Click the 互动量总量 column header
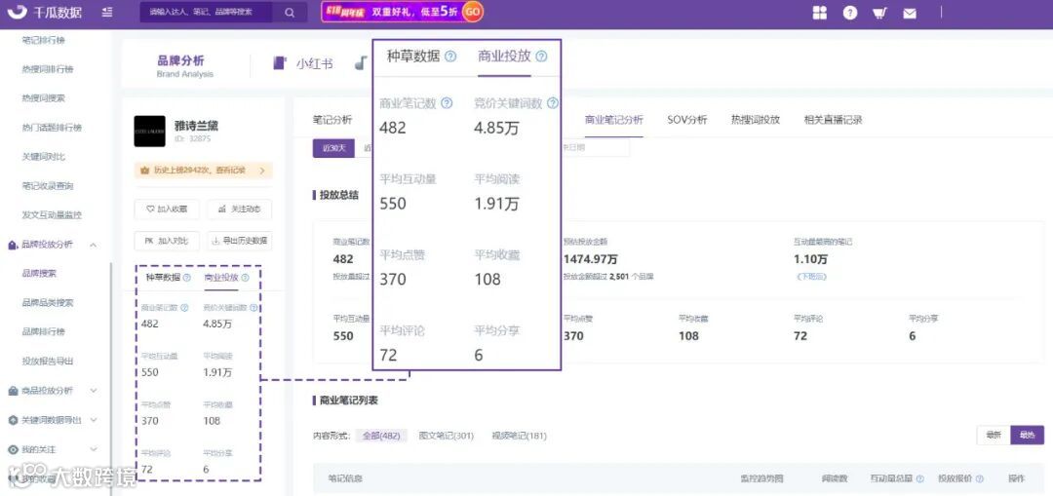1053x496 pixels. click(x=891, y=479)
